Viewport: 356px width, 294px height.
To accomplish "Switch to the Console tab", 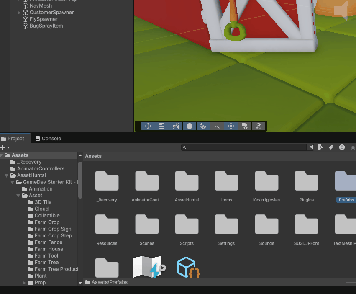I will (48, 139).
